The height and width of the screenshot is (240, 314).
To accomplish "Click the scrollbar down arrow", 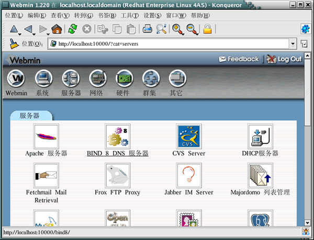I will click(307, 223).
